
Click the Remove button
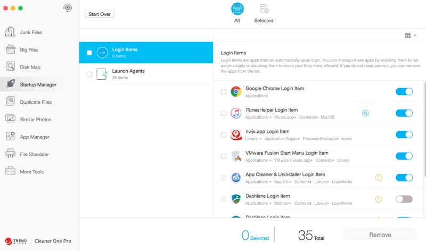tap(380, 235)
